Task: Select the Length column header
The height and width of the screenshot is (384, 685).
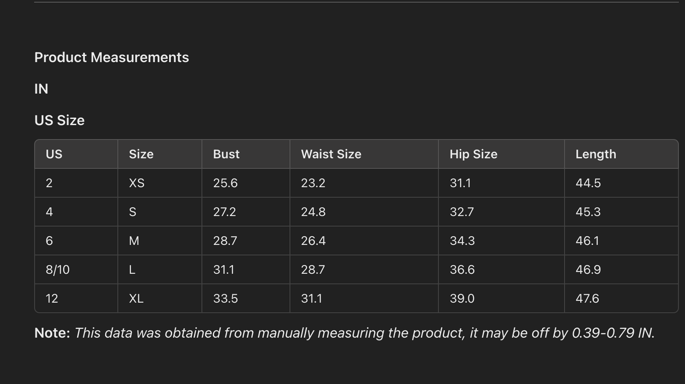Action: (x=595, y=154)
